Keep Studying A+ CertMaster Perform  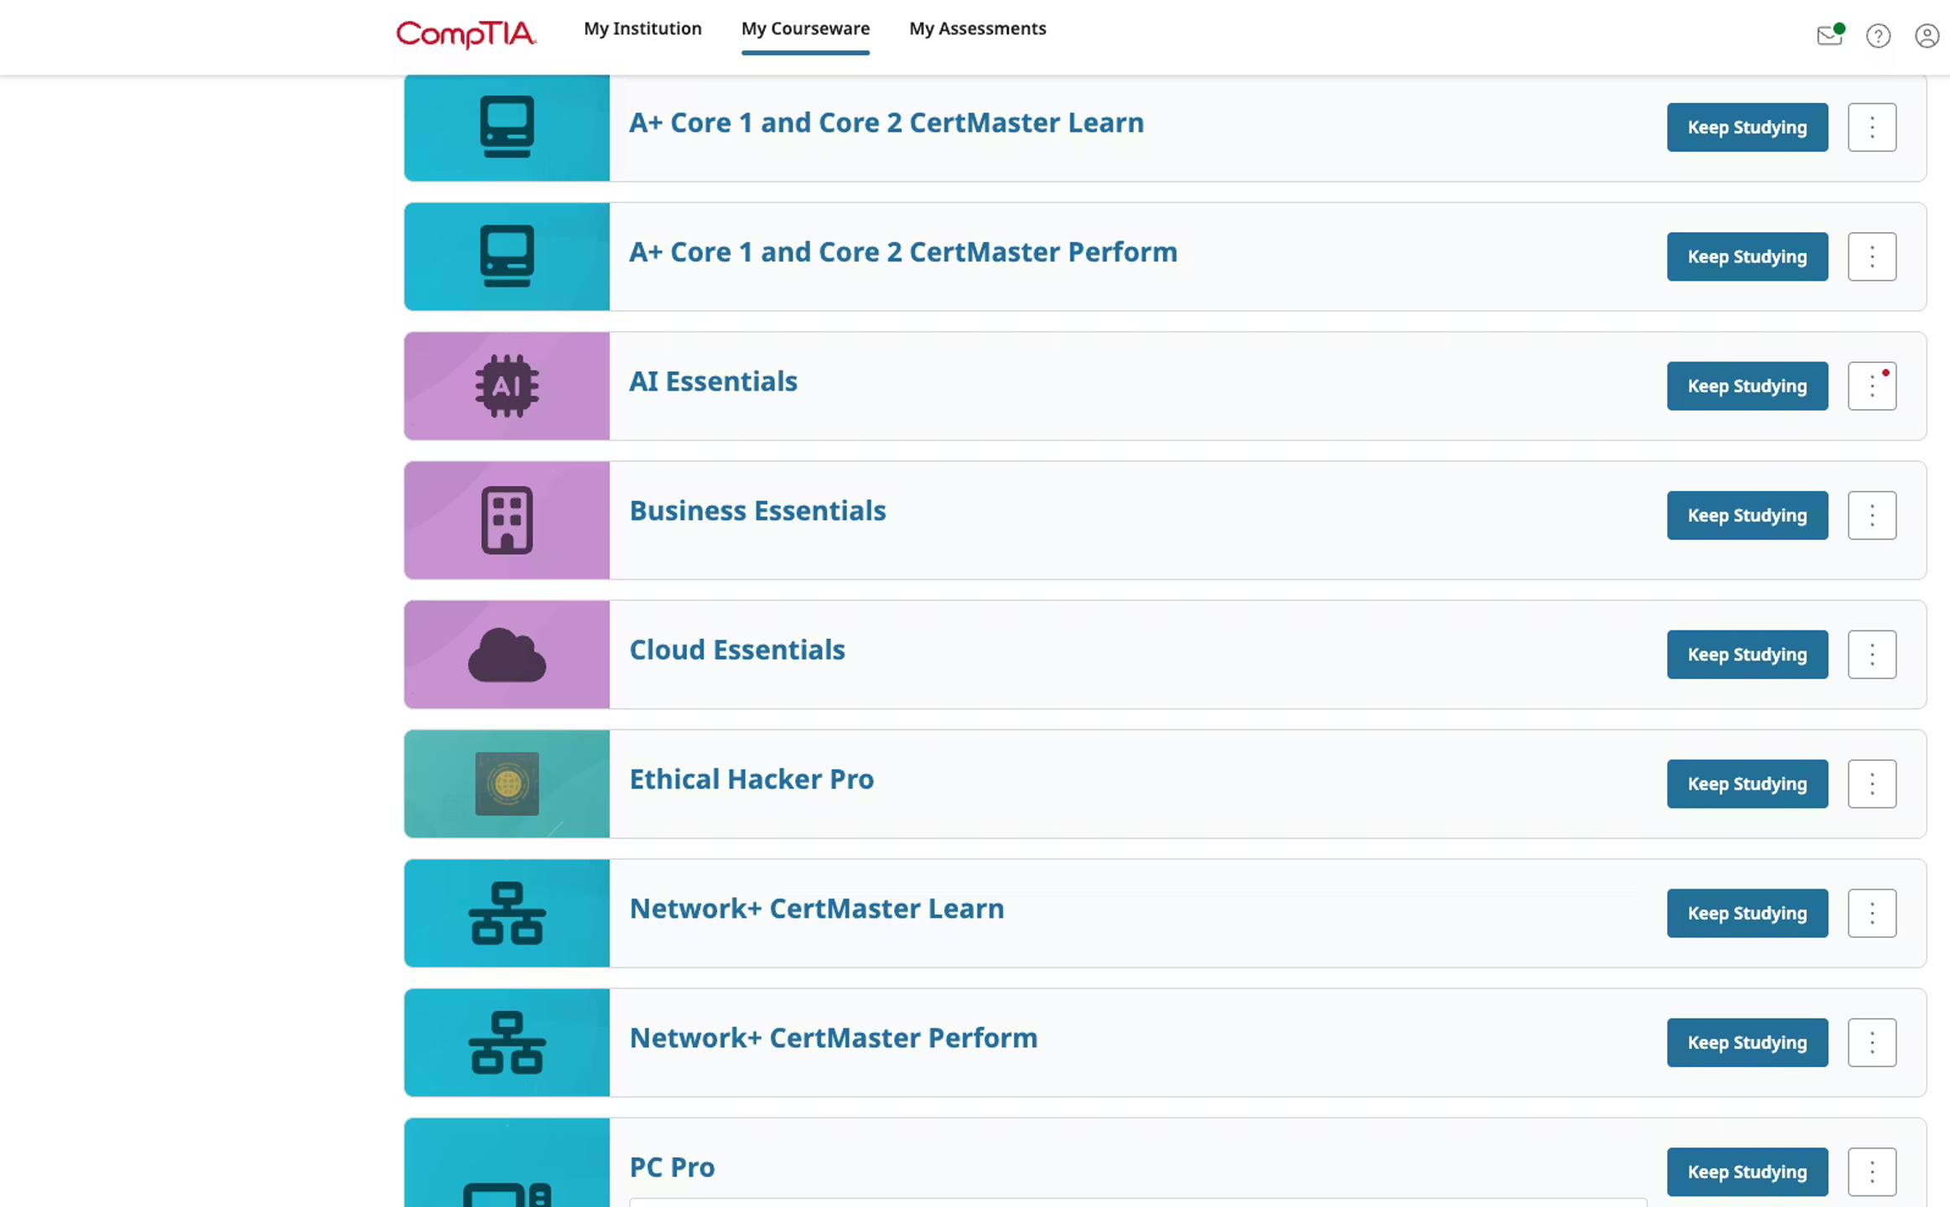click(1747, 256)
